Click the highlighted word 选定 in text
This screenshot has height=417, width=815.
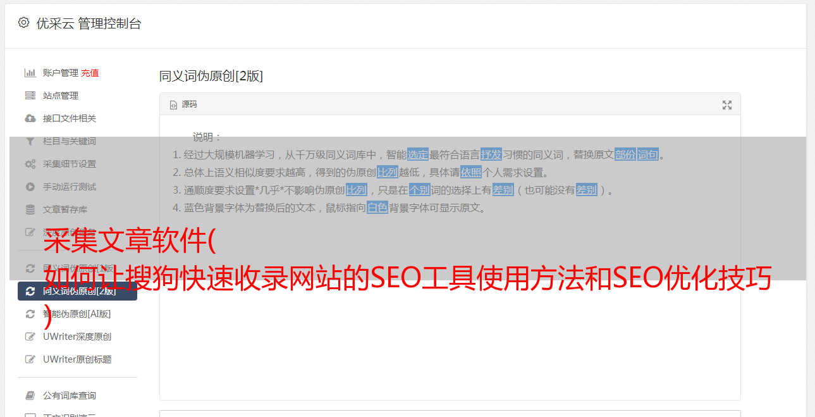coord(418,154)
